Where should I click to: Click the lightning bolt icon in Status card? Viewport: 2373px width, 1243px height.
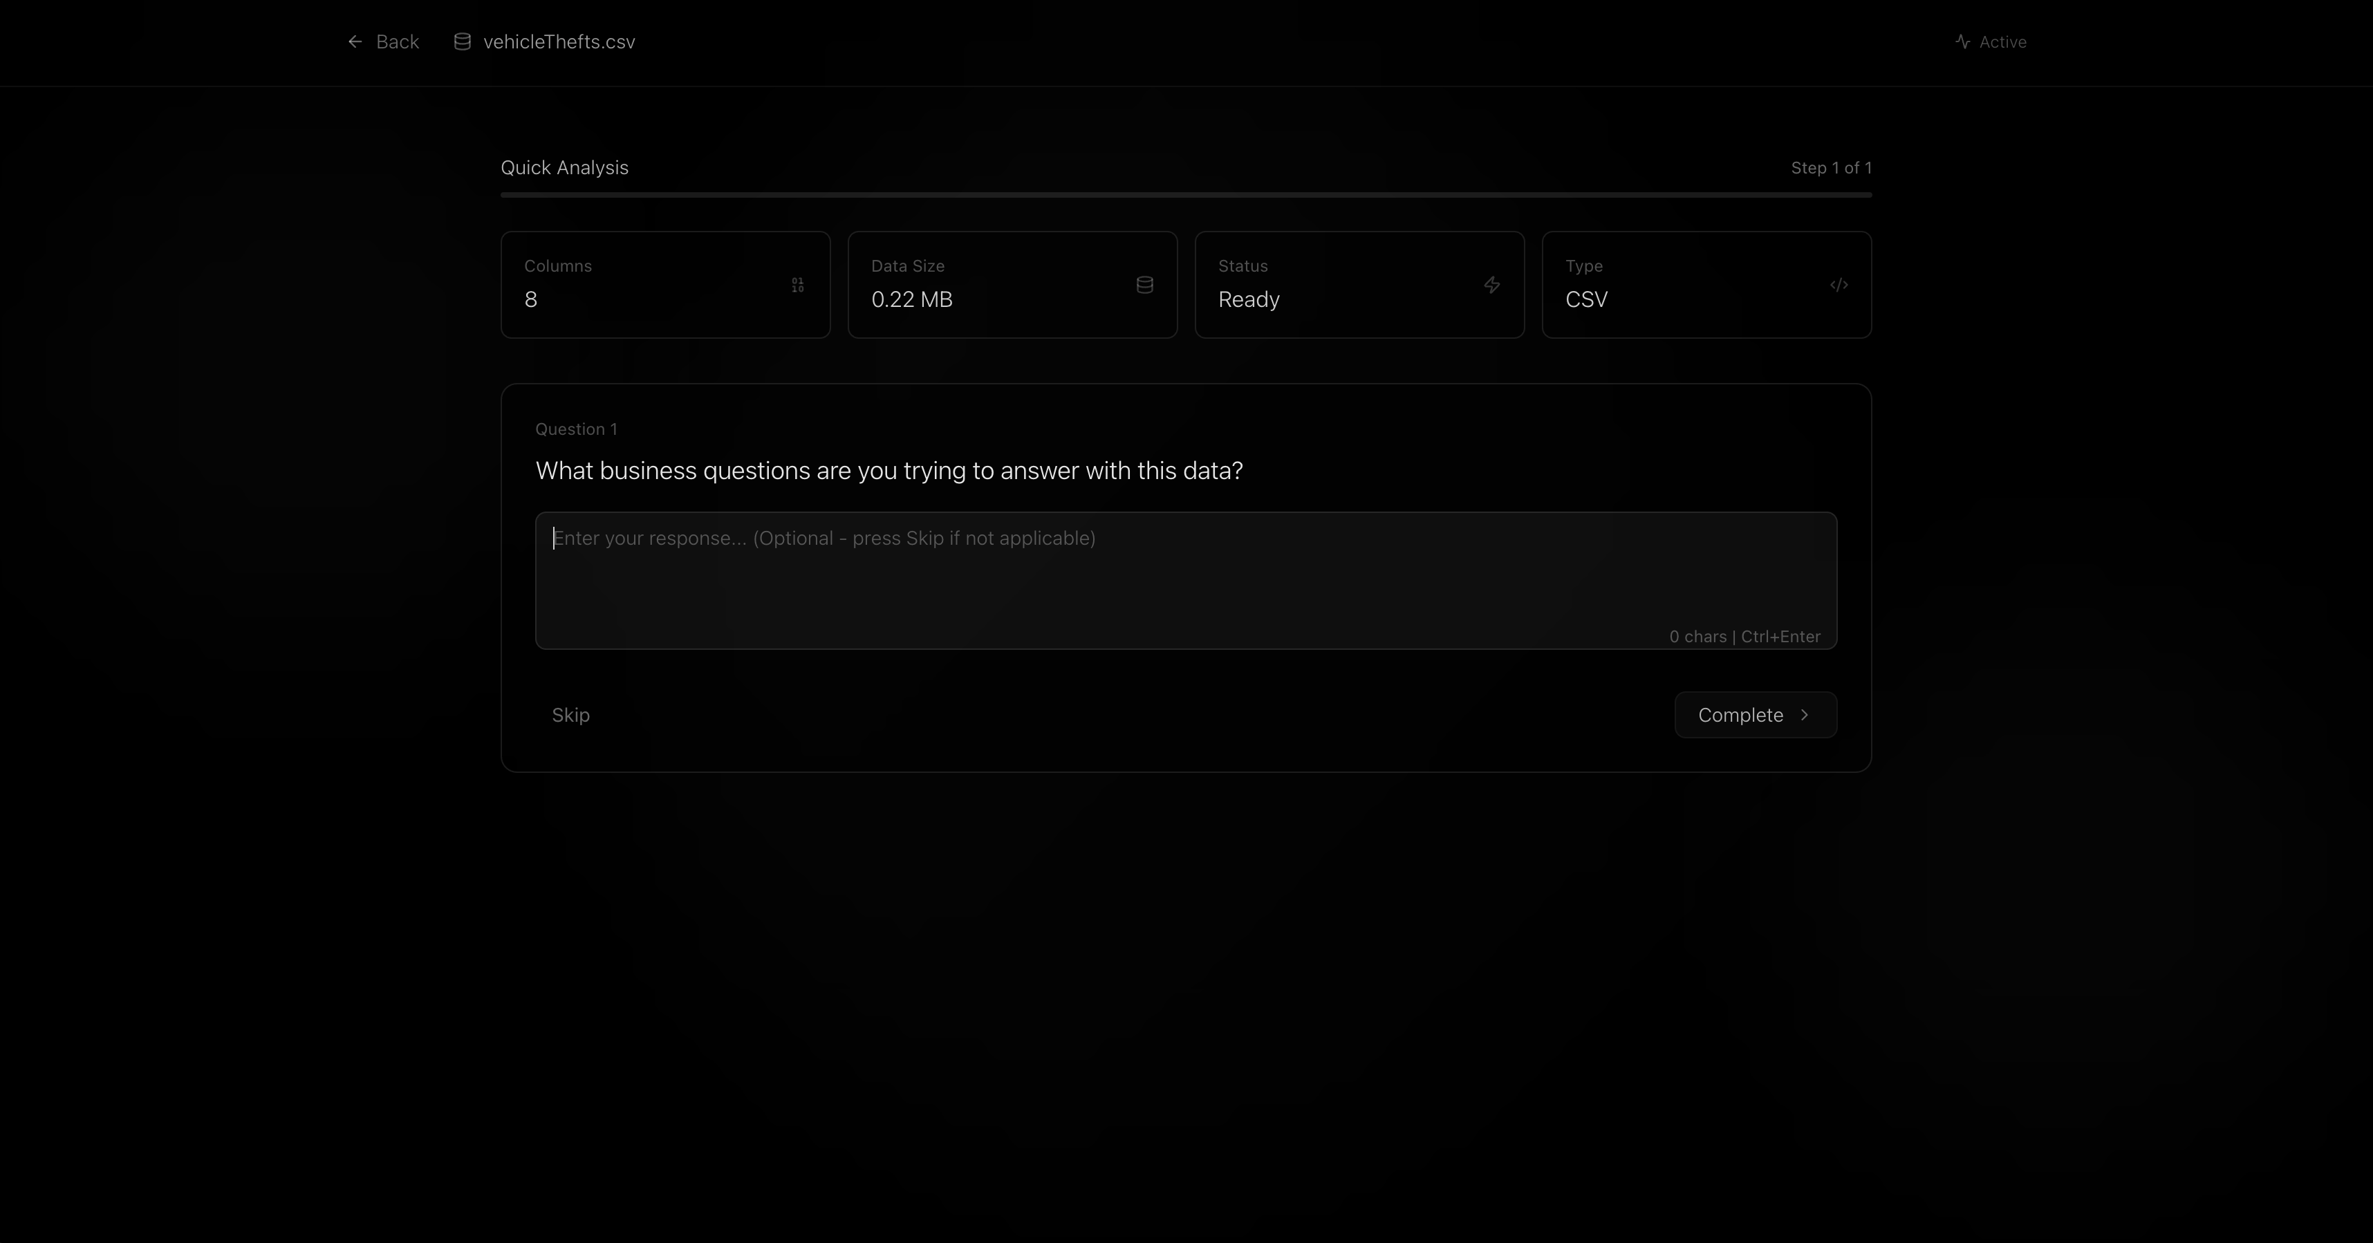tap(1491, 286)
